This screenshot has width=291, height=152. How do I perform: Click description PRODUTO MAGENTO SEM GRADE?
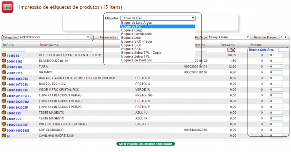[63, 124]
